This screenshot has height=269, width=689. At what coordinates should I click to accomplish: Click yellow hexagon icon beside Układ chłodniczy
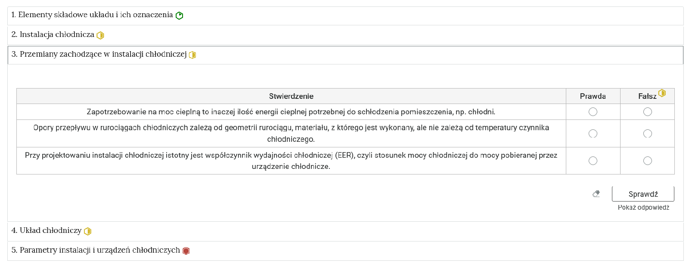(x=88, y=231)
